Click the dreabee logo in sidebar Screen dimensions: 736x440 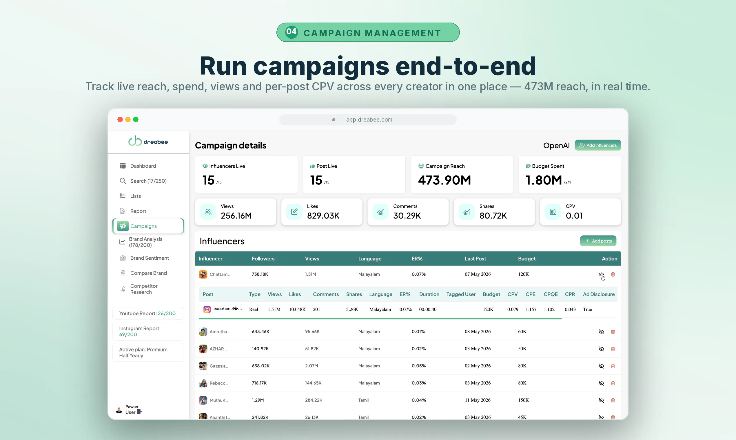[x=148, y=142]
